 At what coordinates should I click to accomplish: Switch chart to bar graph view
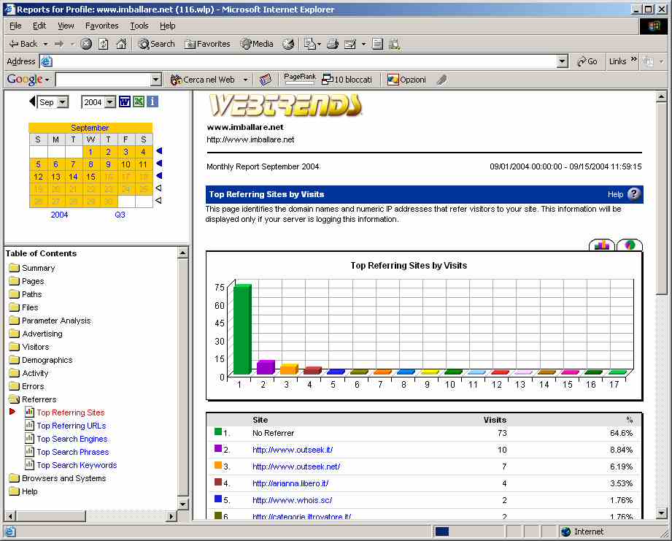tap(602, 245)
